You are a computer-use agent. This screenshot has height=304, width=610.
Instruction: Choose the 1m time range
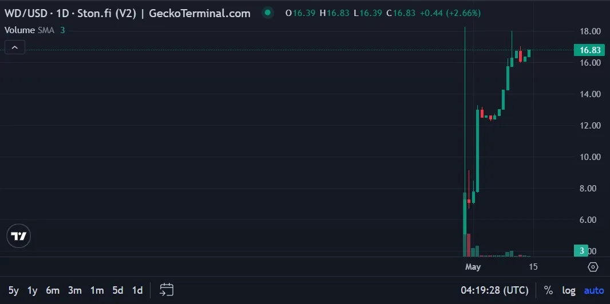[97, 290]
